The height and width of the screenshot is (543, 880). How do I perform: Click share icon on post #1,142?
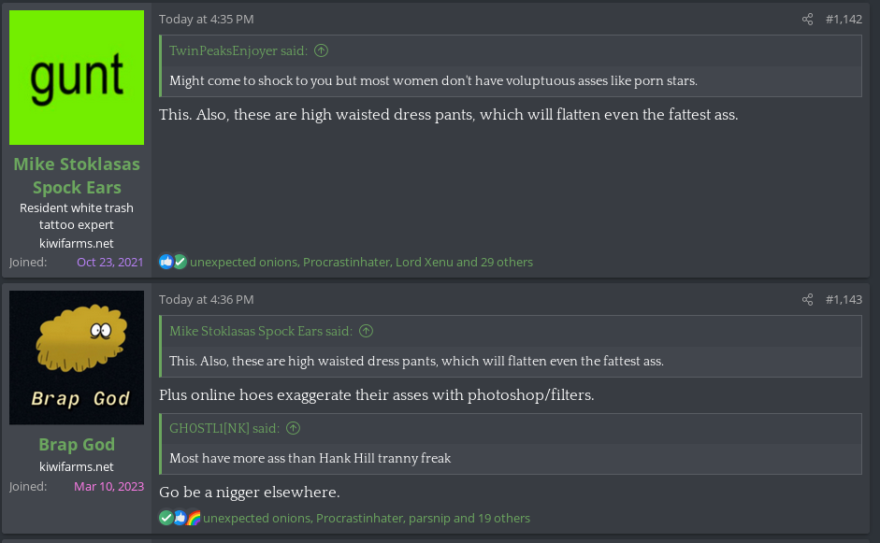(808, 20)
